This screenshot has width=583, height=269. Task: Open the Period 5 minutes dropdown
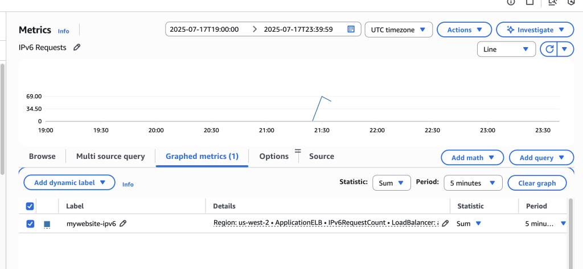tap(473, 183)
